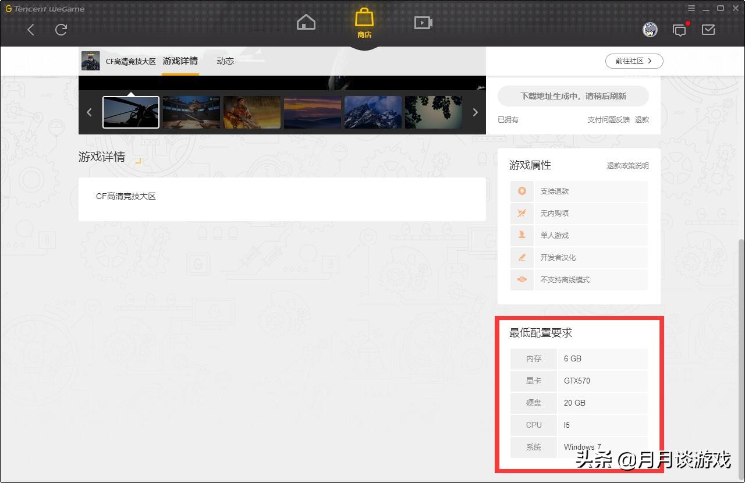The height and width of the screenshot is (483, 745).
Task: Open 前往社区 community button
Action: (x=634, y=61)
